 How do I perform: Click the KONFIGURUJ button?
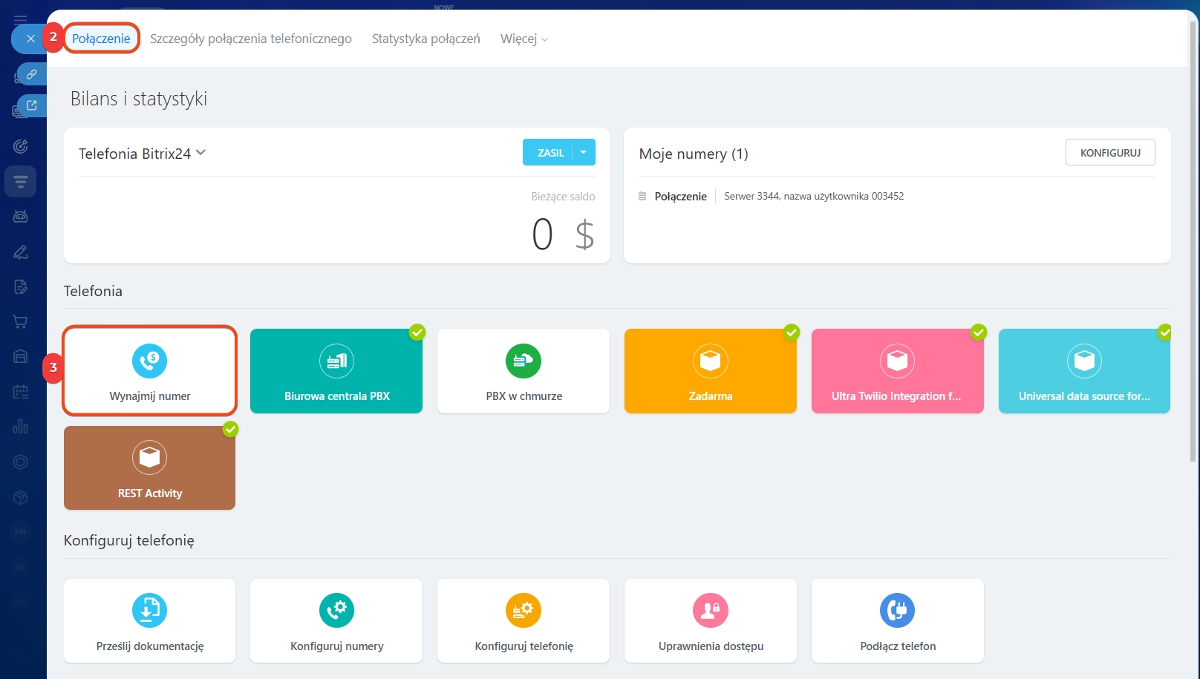1110,152
